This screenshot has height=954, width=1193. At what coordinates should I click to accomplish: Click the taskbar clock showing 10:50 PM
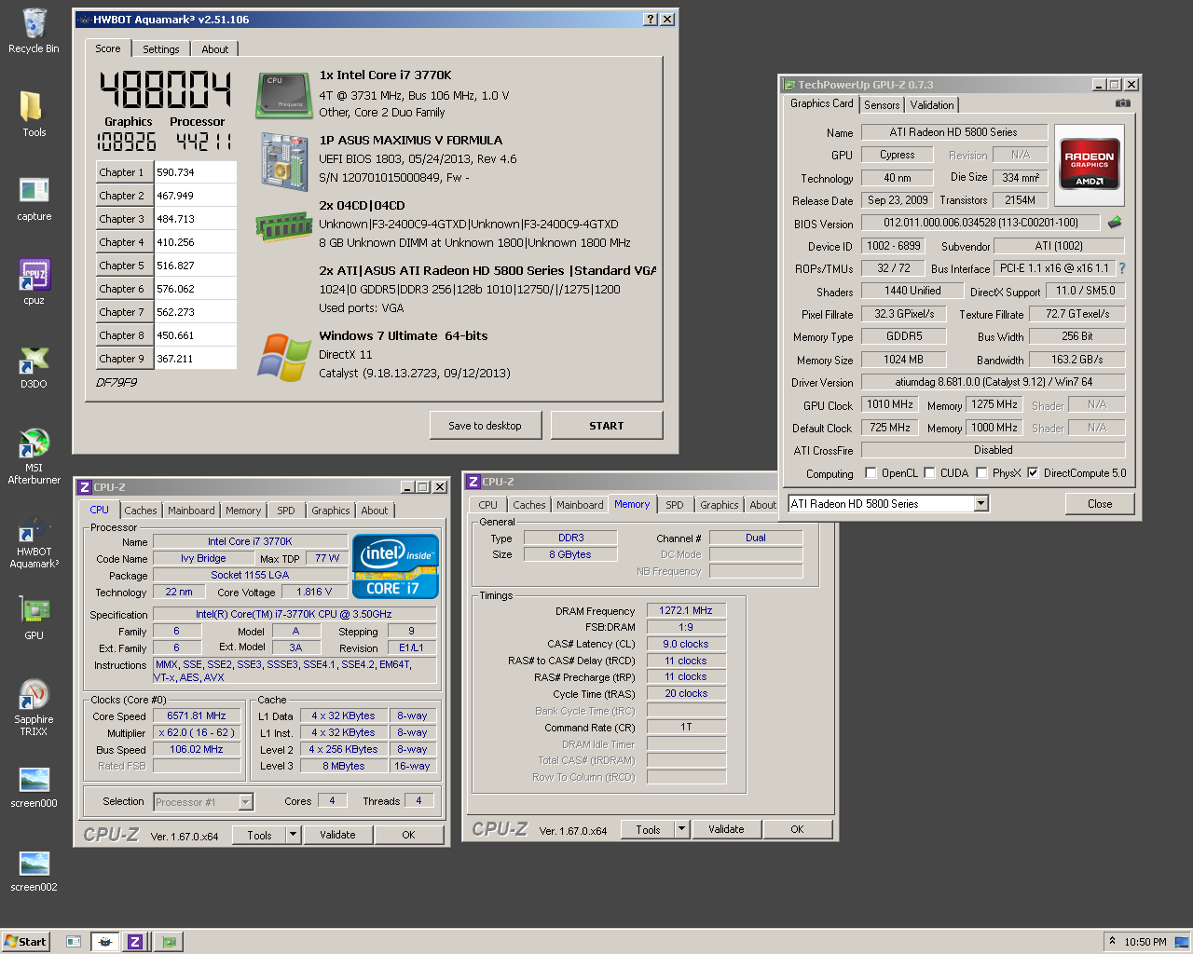(x=1145, y=942)
